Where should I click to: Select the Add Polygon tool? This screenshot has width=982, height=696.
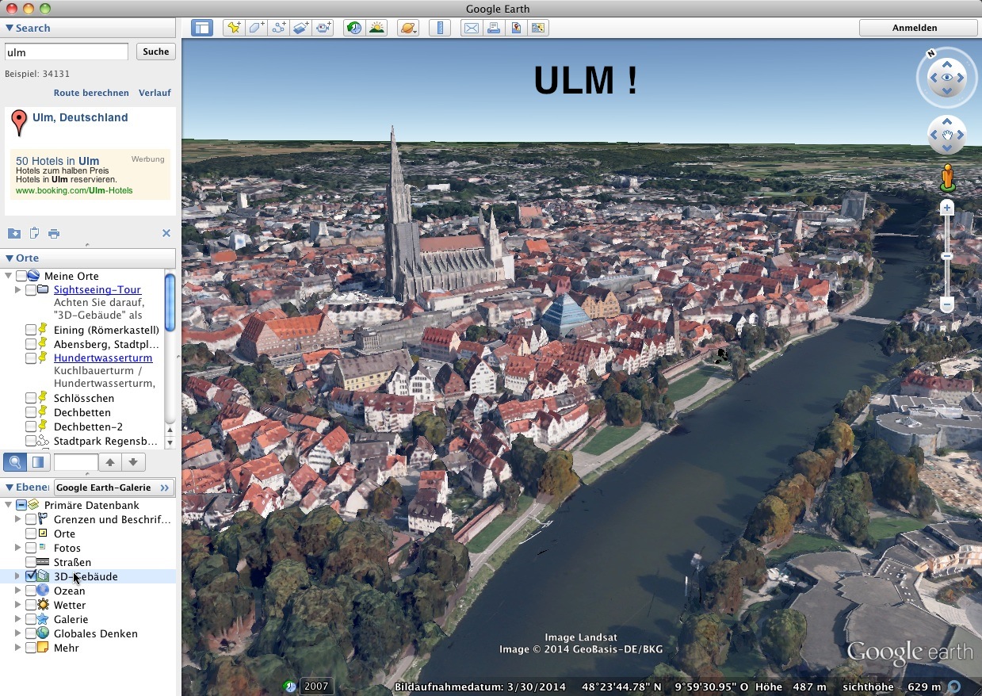click(x=256, y=28)
